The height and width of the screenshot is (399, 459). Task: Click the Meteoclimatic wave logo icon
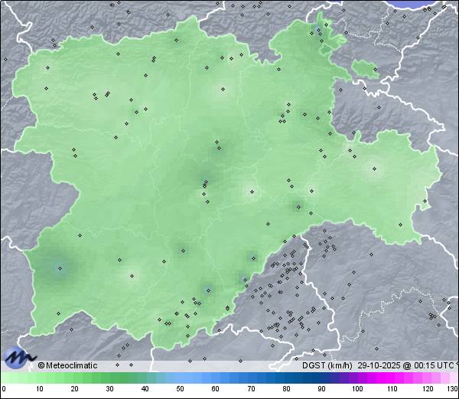[18, 357]
